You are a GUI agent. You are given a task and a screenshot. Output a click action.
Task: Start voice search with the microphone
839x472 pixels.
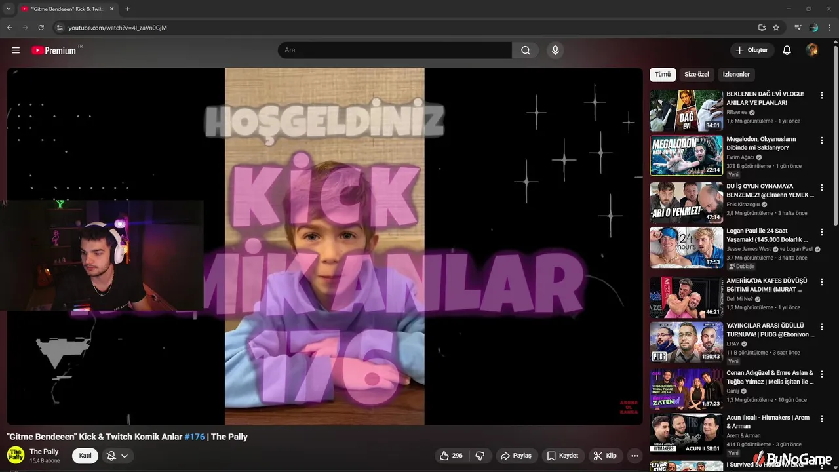555,50
